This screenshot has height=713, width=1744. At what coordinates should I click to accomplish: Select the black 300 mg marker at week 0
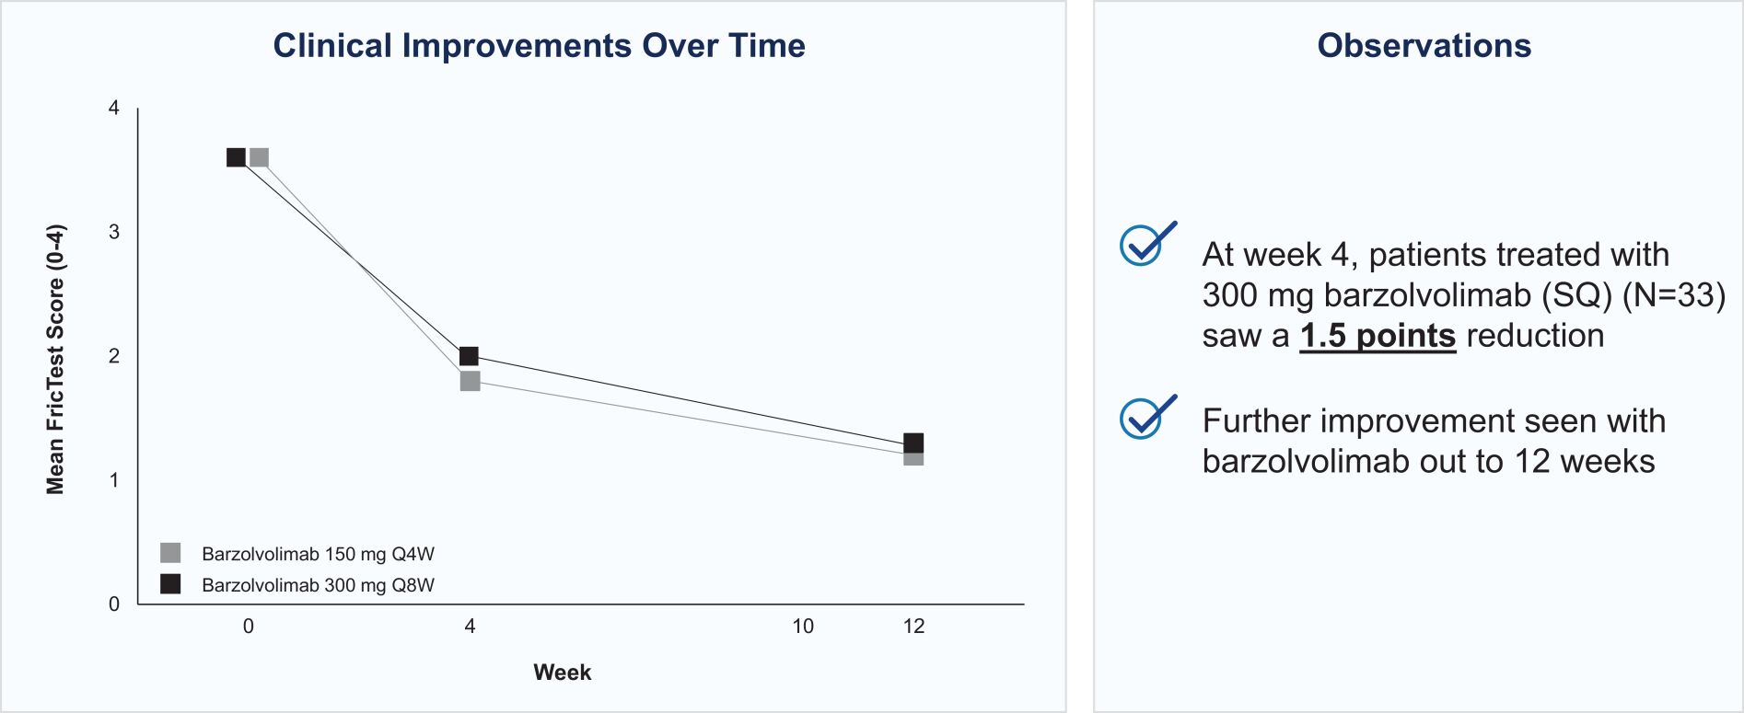click(x=236, y=157)
